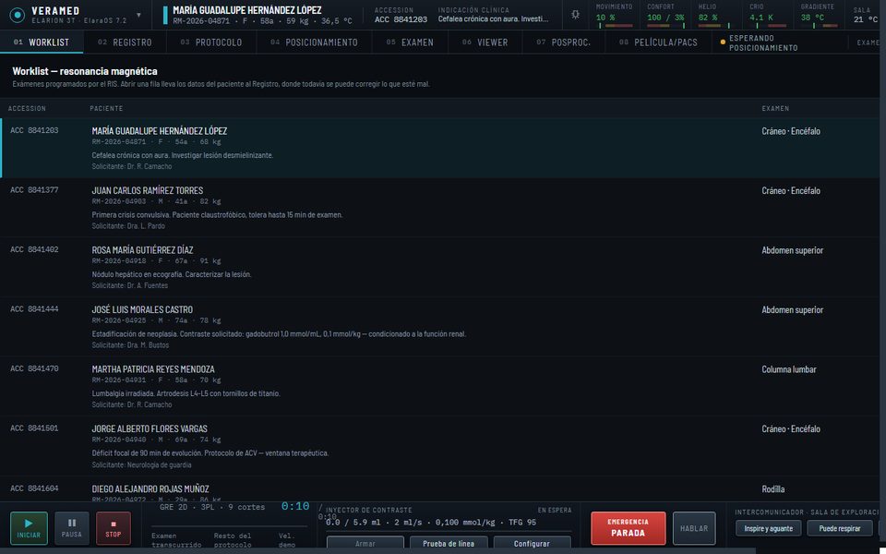Viewport: 886px width, 554px height.
Task: Click the Prueba de línea injector button
Action: pos(449,543)
